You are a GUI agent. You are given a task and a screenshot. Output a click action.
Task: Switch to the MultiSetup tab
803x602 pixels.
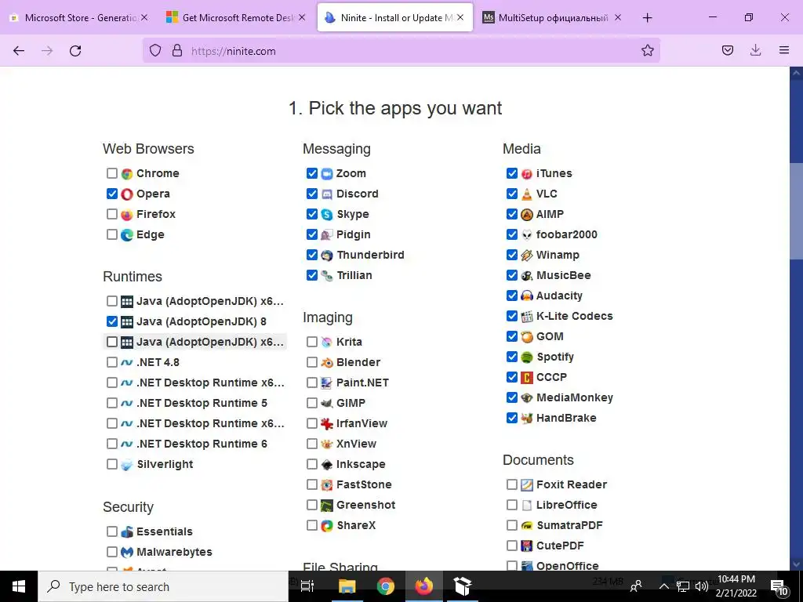tap(552, 17)
